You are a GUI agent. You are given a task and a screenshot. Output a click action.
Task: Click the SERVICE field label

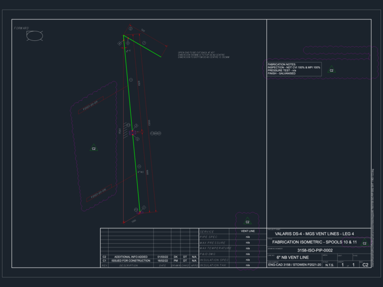tap(206, 232)
